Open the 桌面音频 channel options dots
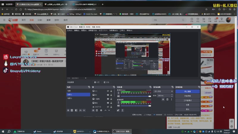The width and height of the screenshot is (238, 134). point(118,102)
